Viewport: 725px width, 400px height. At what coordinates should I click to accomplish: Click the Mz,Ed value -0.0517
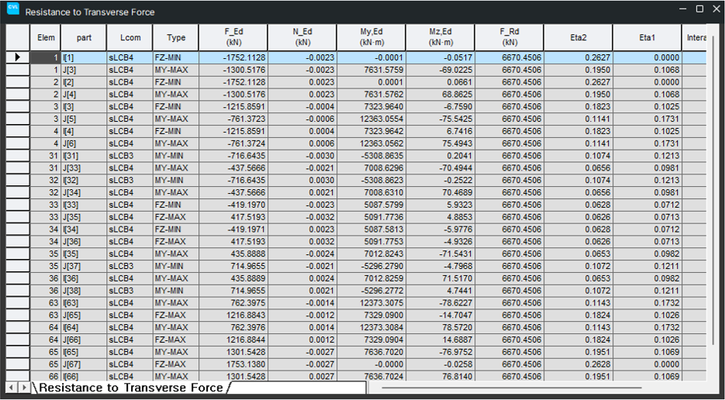(440, 58)
